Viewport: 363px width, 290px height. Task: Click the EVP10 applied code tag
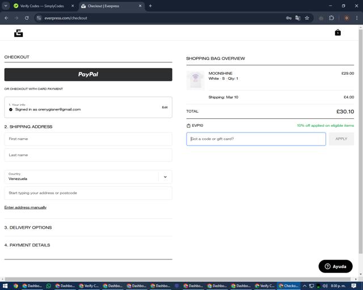click(x=195, y=126)
